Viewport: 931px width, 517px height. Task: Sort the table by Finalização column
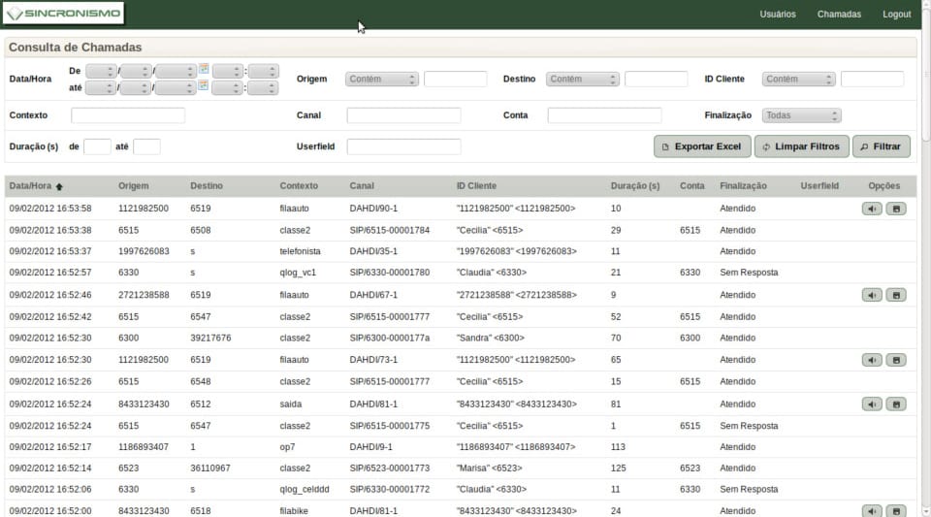point(743,186)
